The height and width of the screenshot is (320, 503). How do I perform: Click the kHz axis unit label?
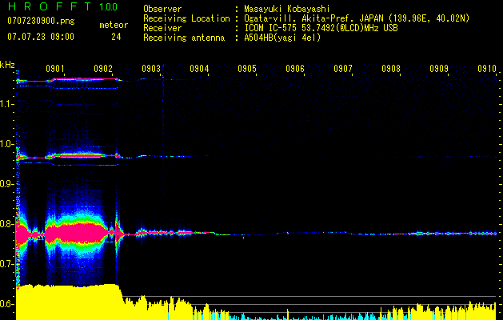pos(7,65)
